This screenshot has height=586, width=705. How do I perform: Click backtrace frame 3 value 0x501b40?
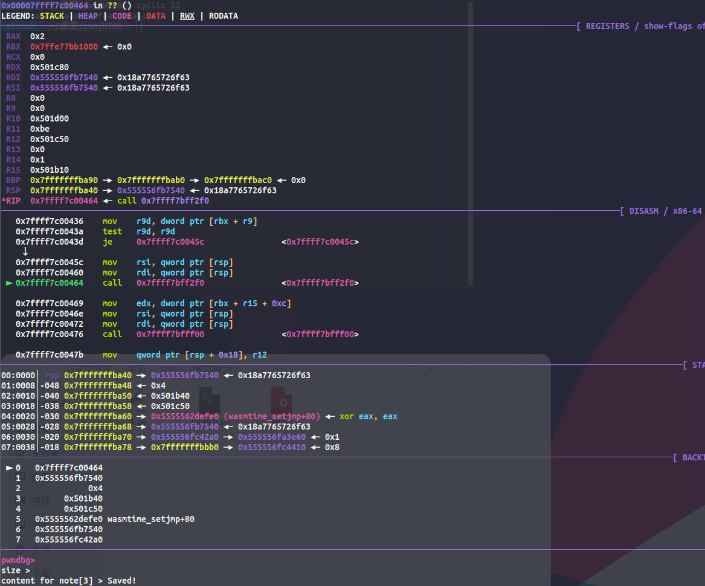click(83, 499)
